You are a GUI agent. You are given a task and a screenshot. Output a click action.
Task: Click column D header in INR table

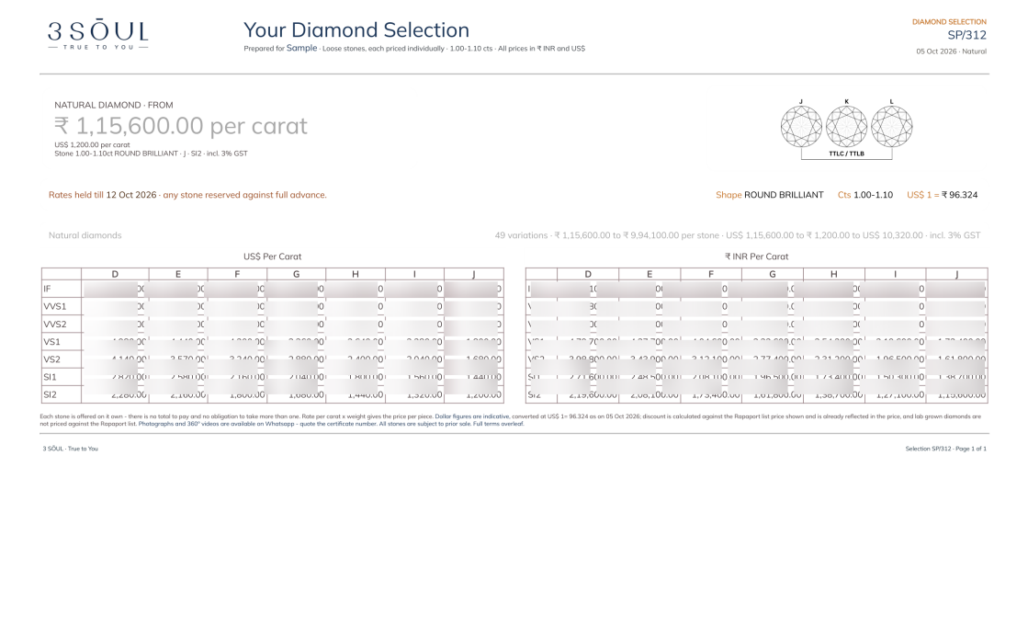[x=587, y=274]
